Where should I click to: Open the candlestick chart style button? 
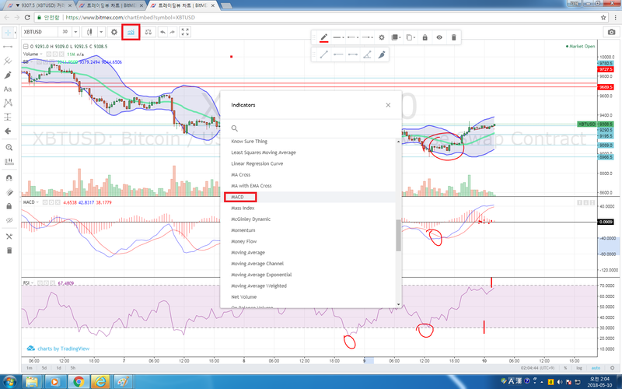(x=89, y=32)
